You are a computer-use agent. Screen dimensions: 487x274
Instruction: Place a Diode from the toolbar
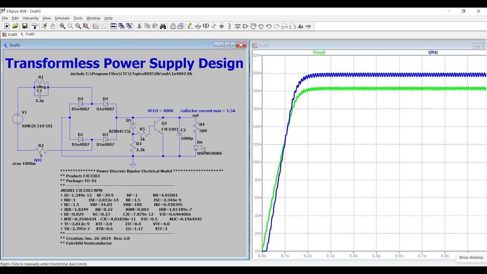[237, 26]
